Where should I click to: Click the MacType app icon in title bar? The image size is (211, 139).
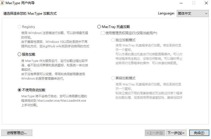[x=2, y=3]
